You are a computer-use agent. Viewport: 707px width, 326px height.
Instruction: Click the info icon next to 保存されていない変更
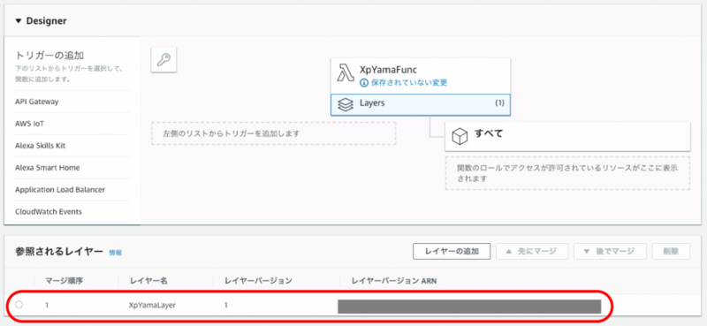pos(364,83)
